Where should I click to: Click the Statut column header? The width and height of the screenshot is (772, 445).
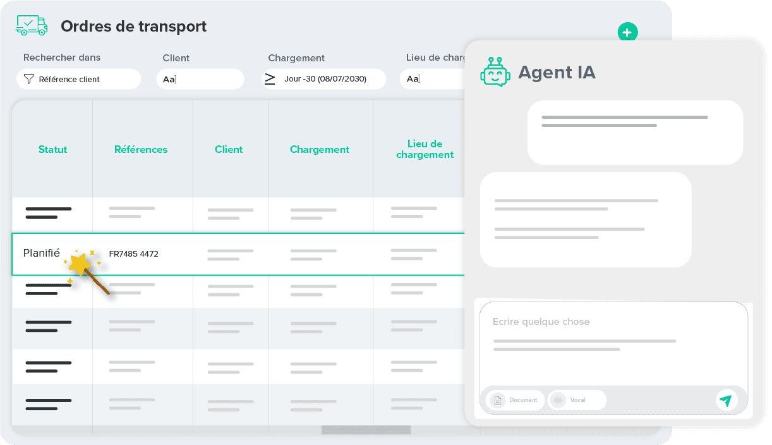click(52, 149)
